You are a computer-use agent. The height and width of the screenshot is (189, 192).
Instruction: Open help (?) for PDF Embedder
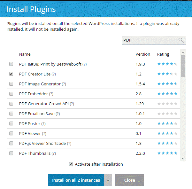click(x=51, y=94)
